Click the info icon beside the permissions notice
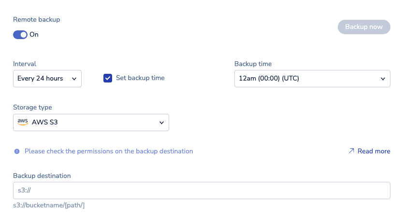403x218 pixels. [x=17, y=151]
